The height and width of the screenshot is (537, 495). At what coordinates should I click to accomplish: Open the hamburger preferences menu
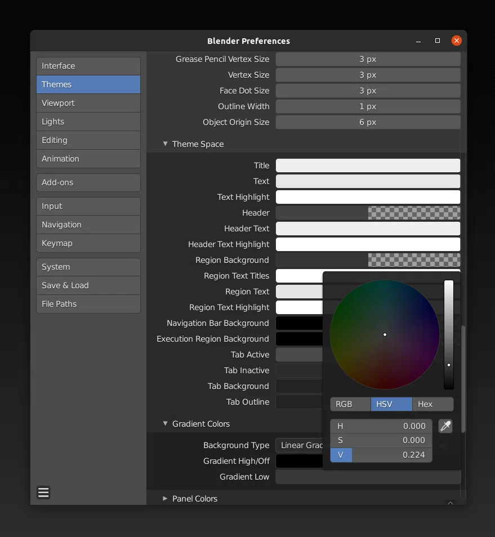pyautogui.click(x=43, y=493)
